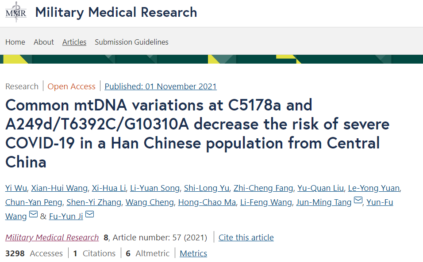This screenshot has width=423, height=262.
Task: Click envelope icon next to Fu-Yun Ji
Action: point(90,215)
